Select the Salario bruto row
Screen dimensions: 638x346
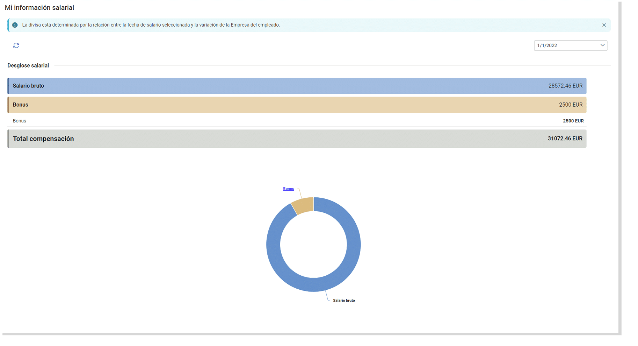[297, 86]
